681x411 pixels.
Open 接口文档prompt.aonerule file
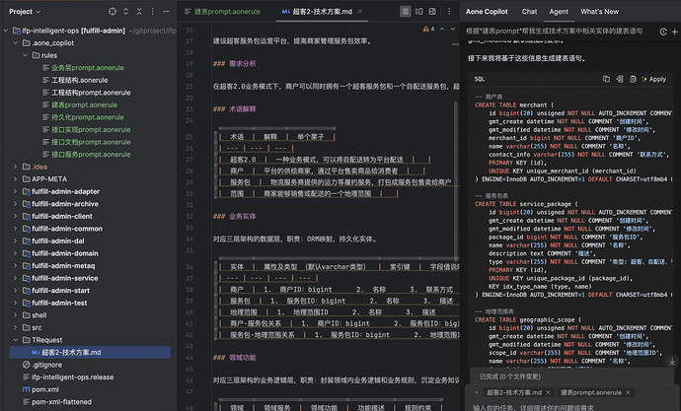(91, 142)
